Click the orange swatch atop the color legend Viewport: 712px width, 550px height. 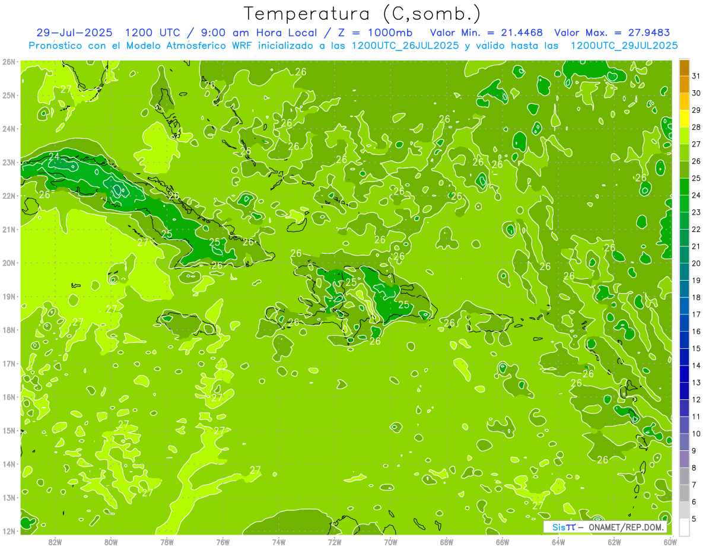click(684, 68)
